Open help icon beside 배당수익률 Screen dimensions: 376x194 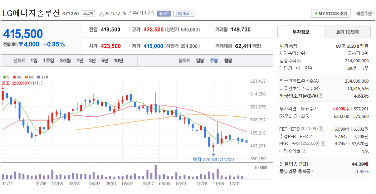(x=304, y=151)
